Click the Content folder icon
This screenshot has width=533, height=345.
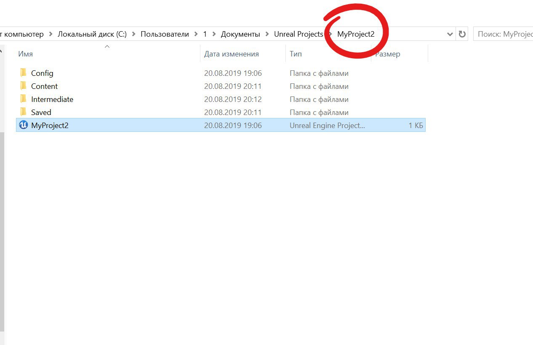(23, 86)
